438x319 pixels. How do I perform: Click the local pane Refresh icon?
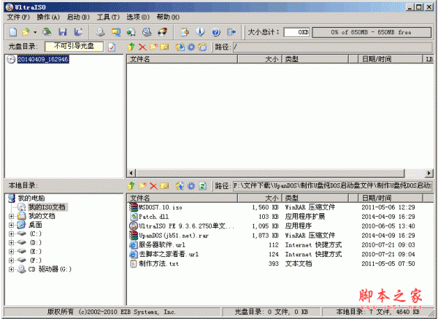click(202, 185)
